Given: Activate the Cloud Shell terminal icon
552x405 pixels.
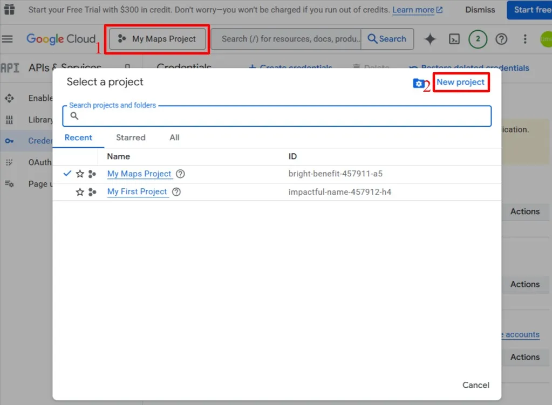Looking at the screenshot, I should (x=454, y=39).
